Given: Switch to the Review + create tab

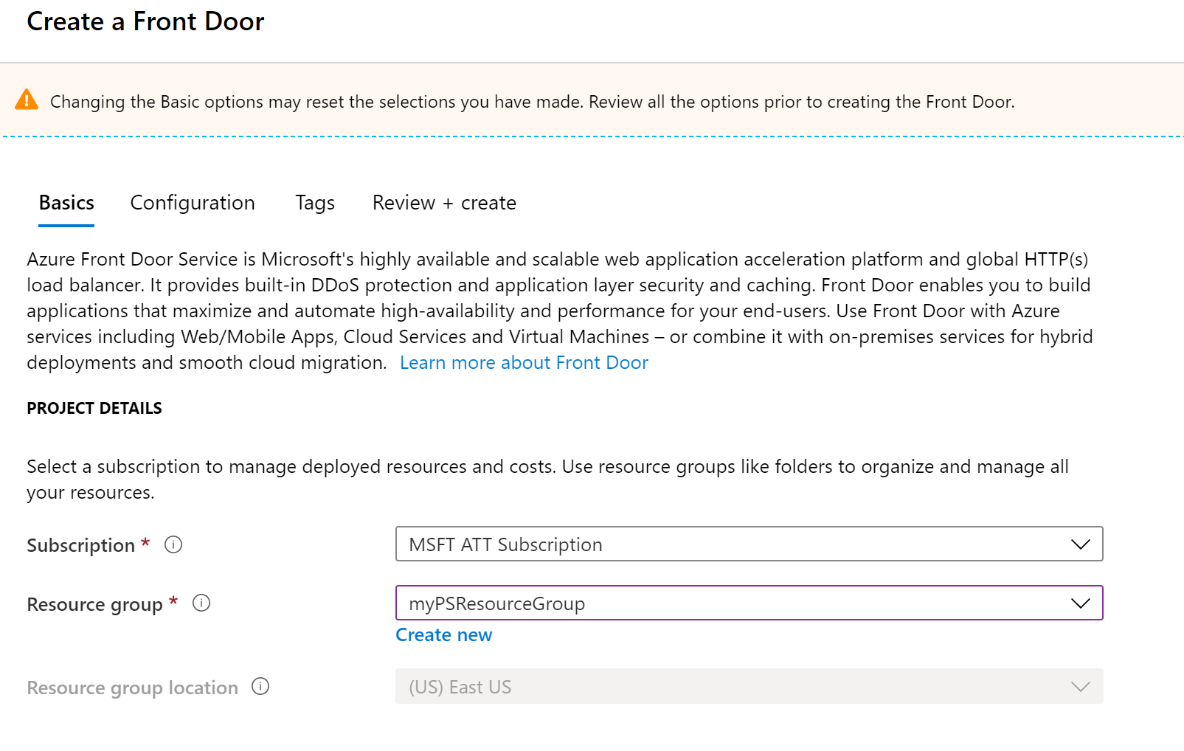Looking at the screenshot, I should pos(444,203).
